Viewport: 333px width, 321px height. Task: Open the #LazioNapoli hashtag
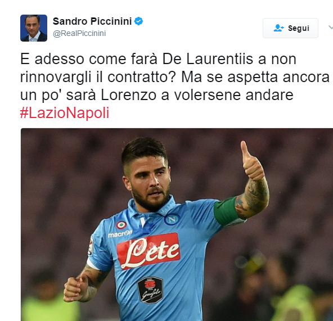65,113
